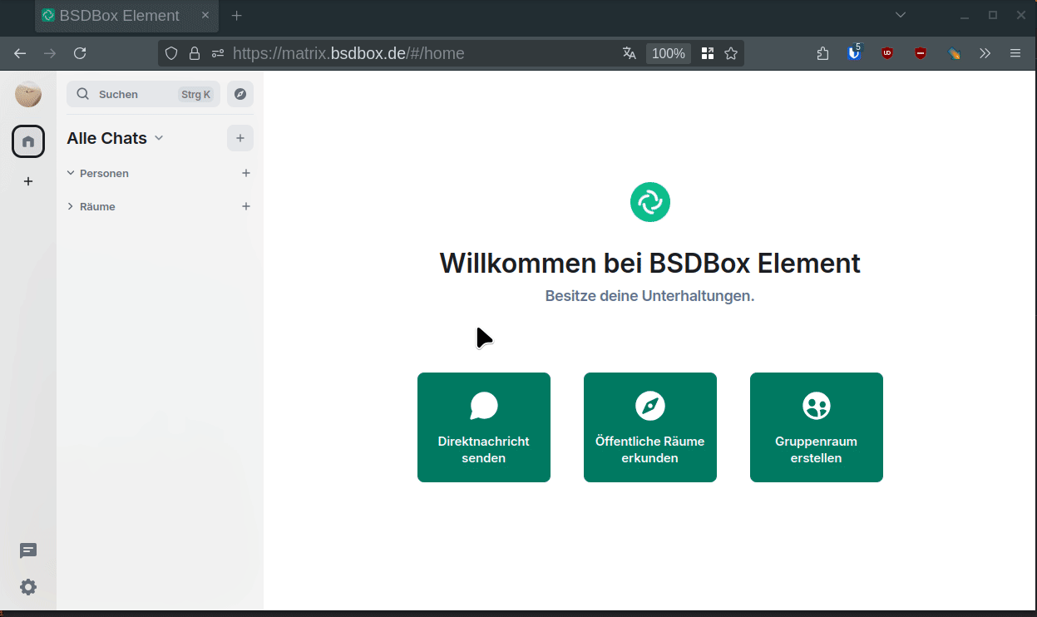Bookmark this page with star icon
1037x617 pixels.
731,53
